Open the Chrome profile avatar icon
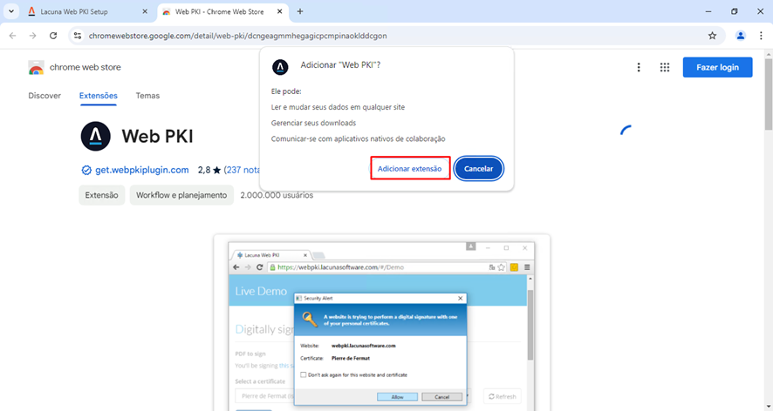Screen dimensions: 773x411 tap(741, 36)
